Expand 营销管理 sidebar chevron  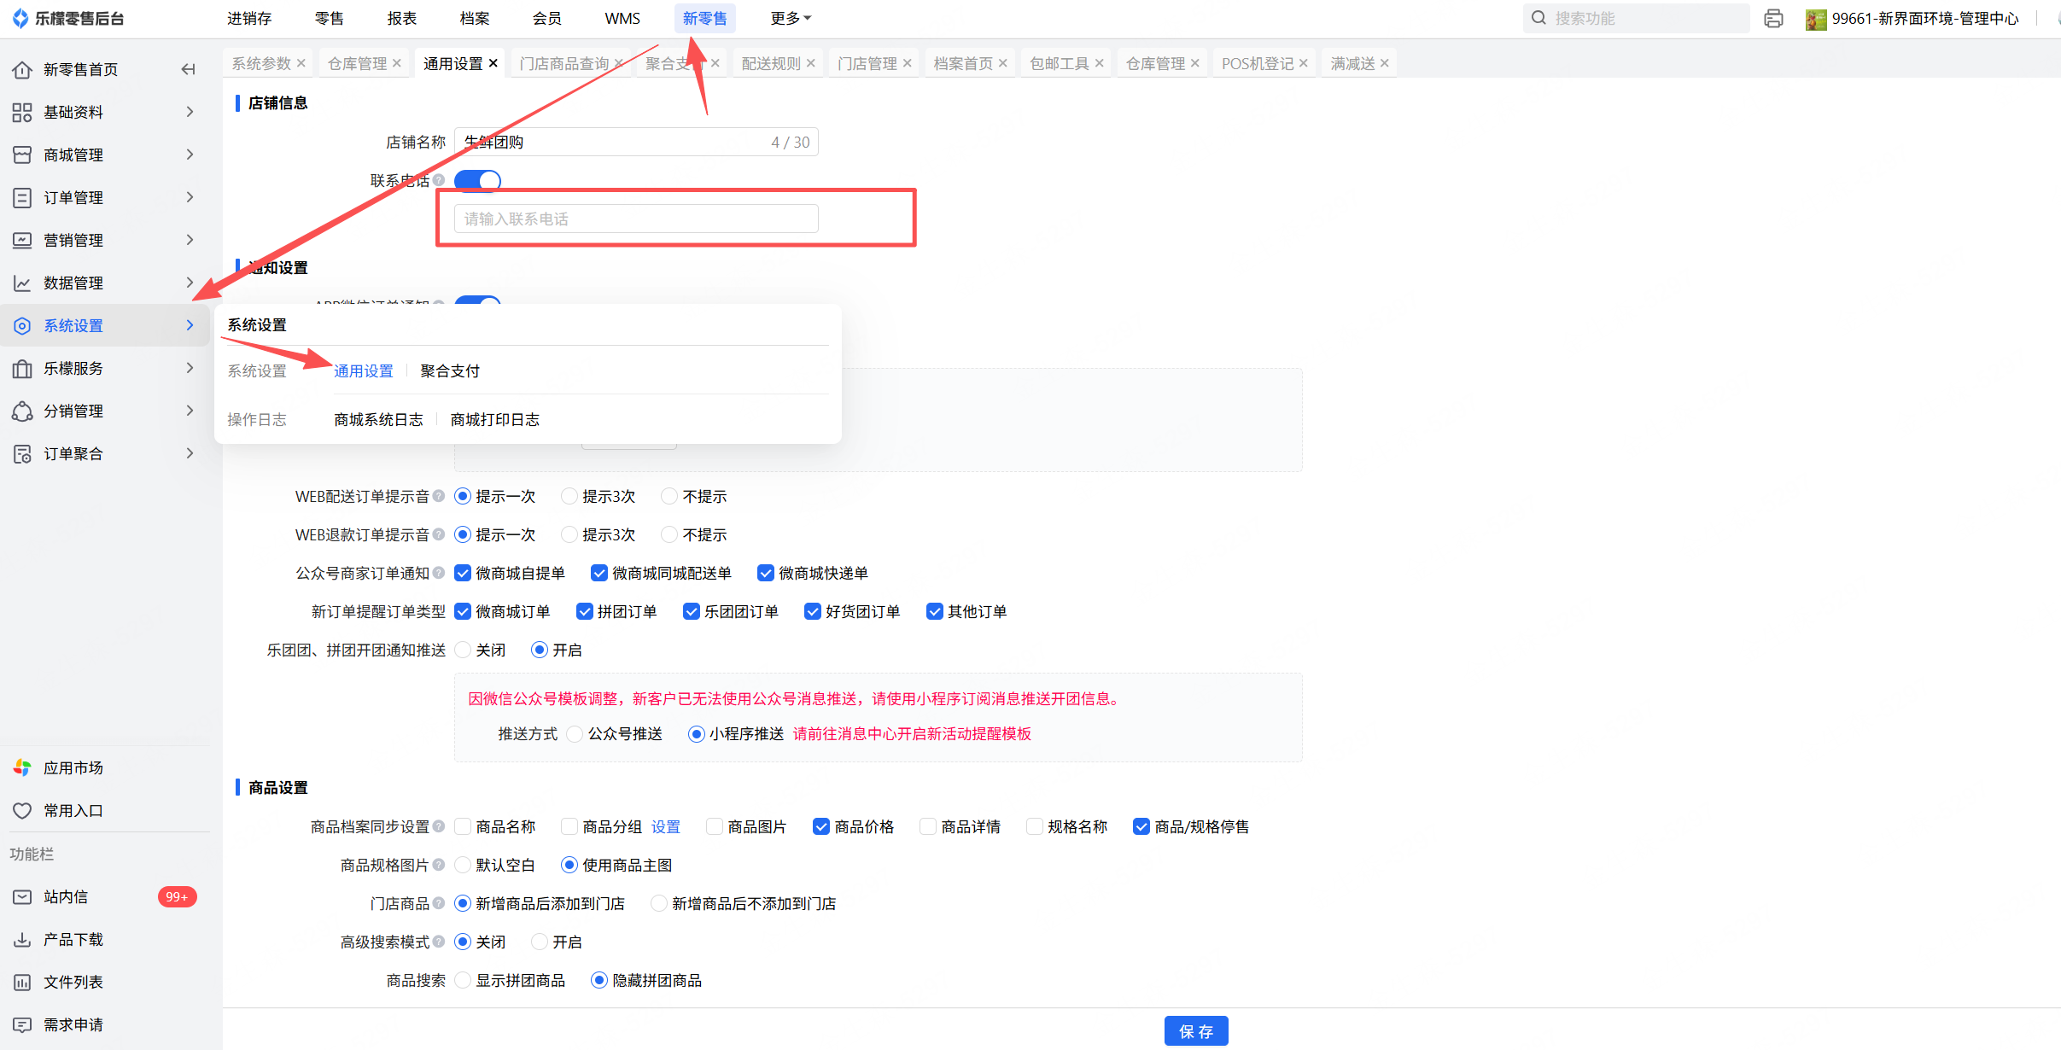tap(190, 240)
